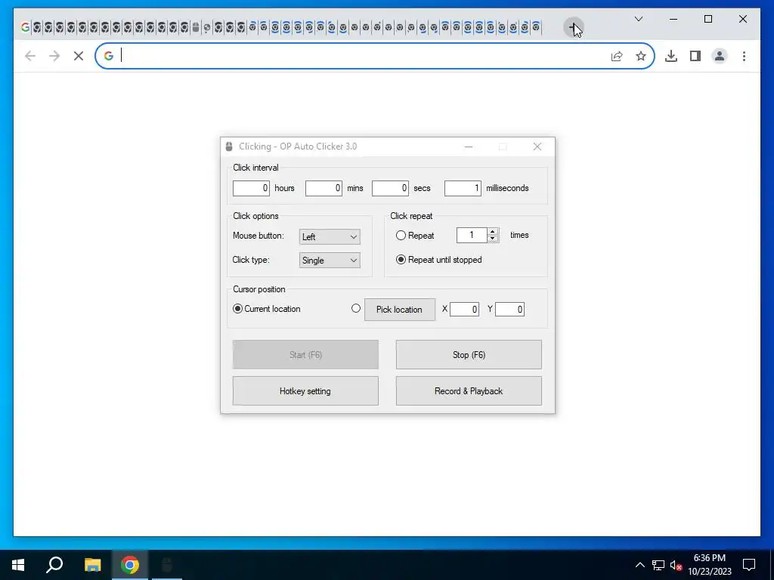
Task: Open Hotkey setting
Action: [305, 391]
